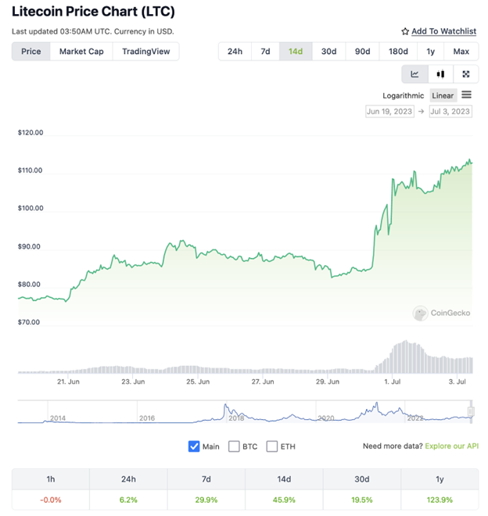Open the Jun 19, 2023 start date field
488x516 pixels.
390,112
